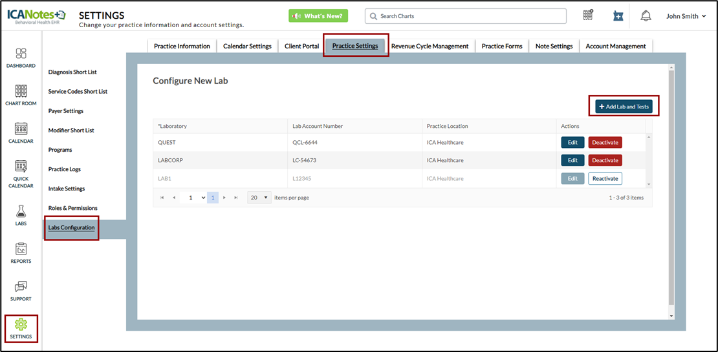The width and height of the screenshot is (718, 352).
Task: Go to the Chart Room
Action: (x=21, y=94)
